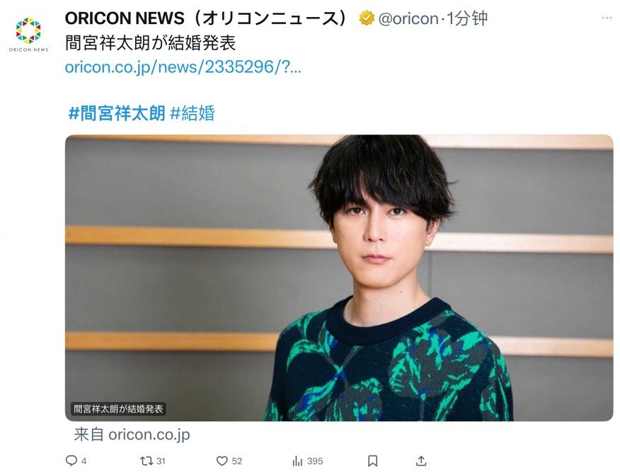Retweet the post using repost icon
This screenshot has width=620, height=472.
tap(147, 461)
